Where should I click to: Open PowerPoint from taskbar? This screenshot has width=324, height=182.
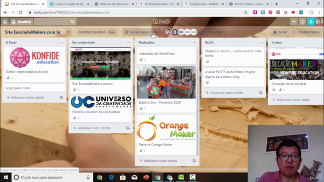click(146, 177)
